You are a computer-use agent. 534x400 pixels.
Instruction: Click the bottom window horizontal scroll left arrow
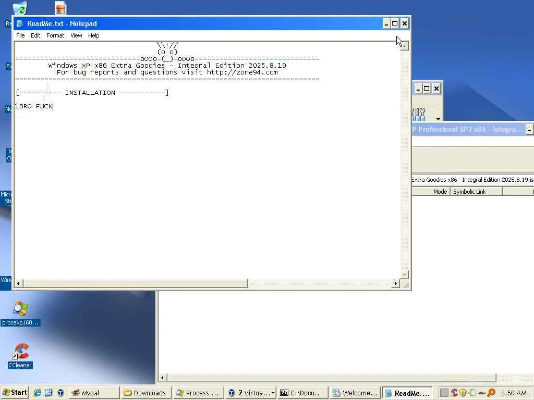click(163, 378)
